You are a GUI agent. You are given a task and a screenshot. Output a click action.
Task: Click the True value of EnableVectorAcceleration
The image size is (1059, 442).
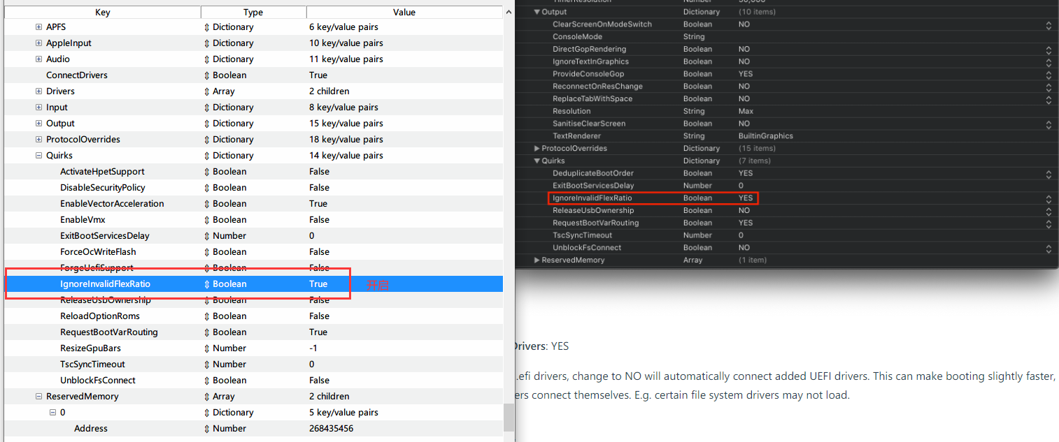pyautogui.click(x=318, y=204)
